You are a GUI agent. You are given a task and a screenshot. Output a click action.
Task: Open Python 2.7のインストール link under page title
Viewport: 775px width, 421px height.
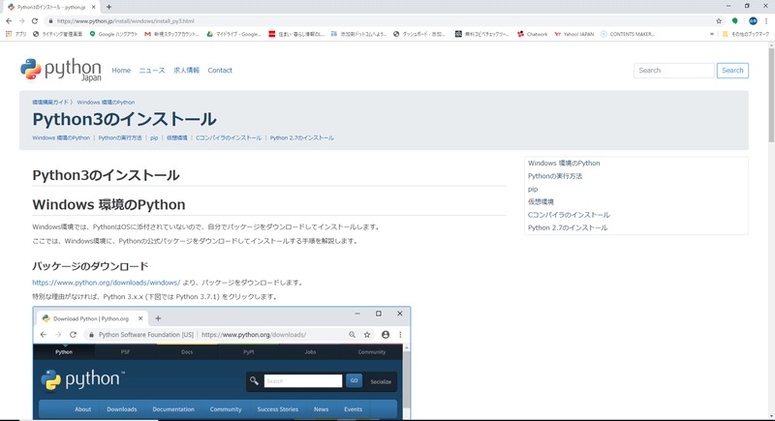[x=301, y=137]
